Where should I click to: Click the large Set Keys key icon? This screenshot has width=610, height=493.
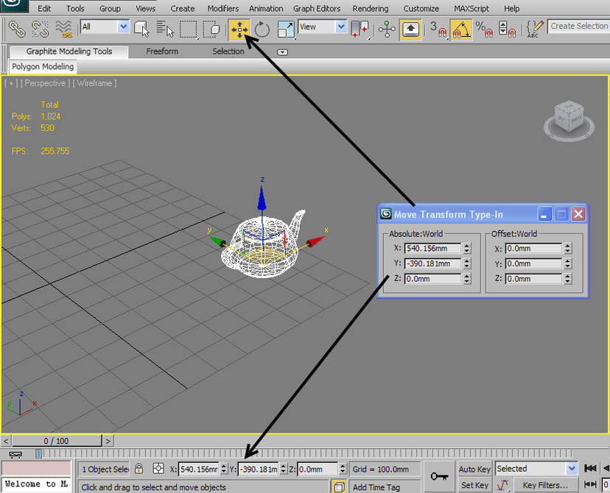[x=439, y=476]
